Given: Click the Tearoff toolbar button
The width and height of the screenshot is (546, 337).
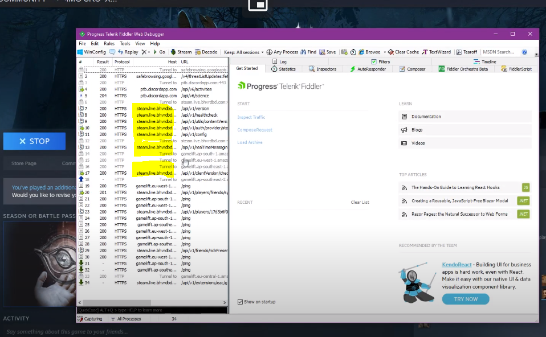Looking at the screenshot, I should coord(467,52).
